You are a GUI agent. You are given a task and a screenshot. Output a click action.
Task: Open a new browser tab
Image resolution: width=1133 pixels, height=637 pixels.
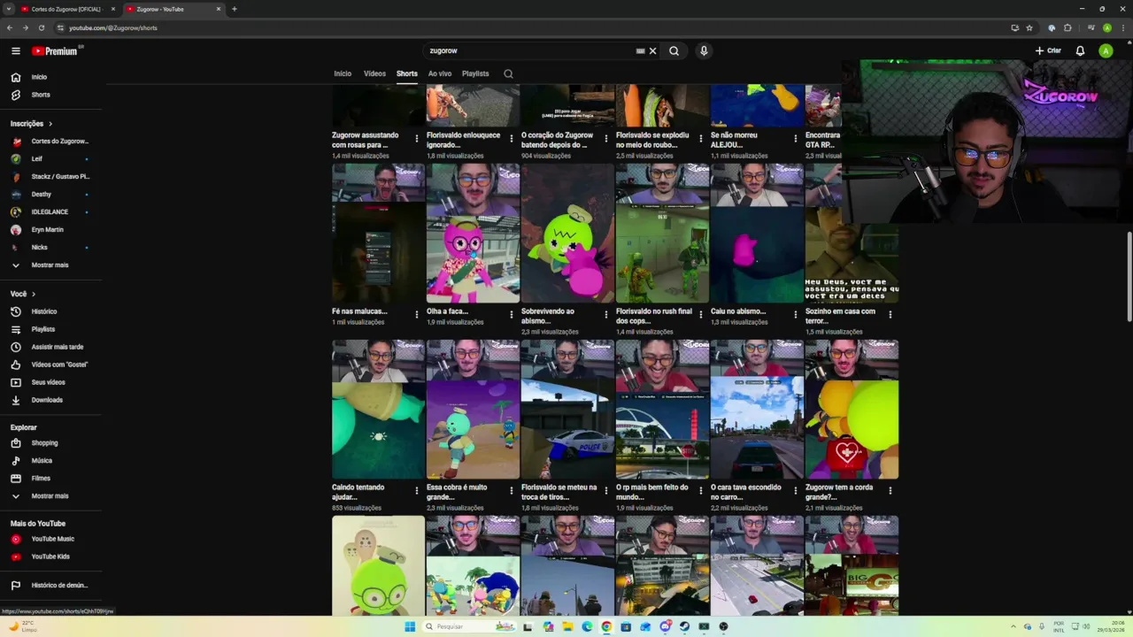234,9
